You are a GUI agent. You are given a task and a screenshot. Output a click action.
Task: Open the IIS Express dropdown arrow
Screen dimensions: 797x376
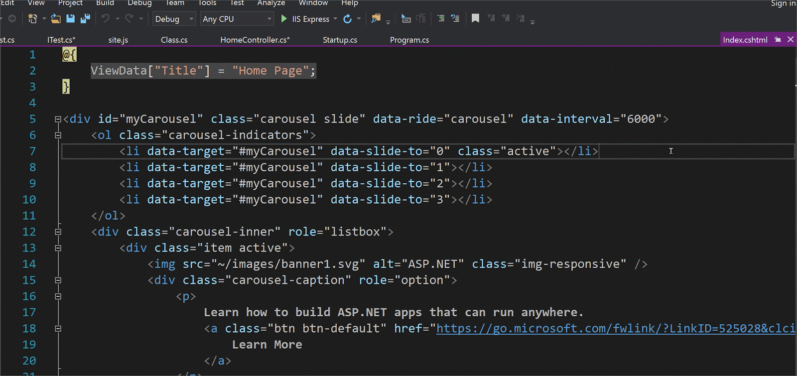(x=335, y=19)
